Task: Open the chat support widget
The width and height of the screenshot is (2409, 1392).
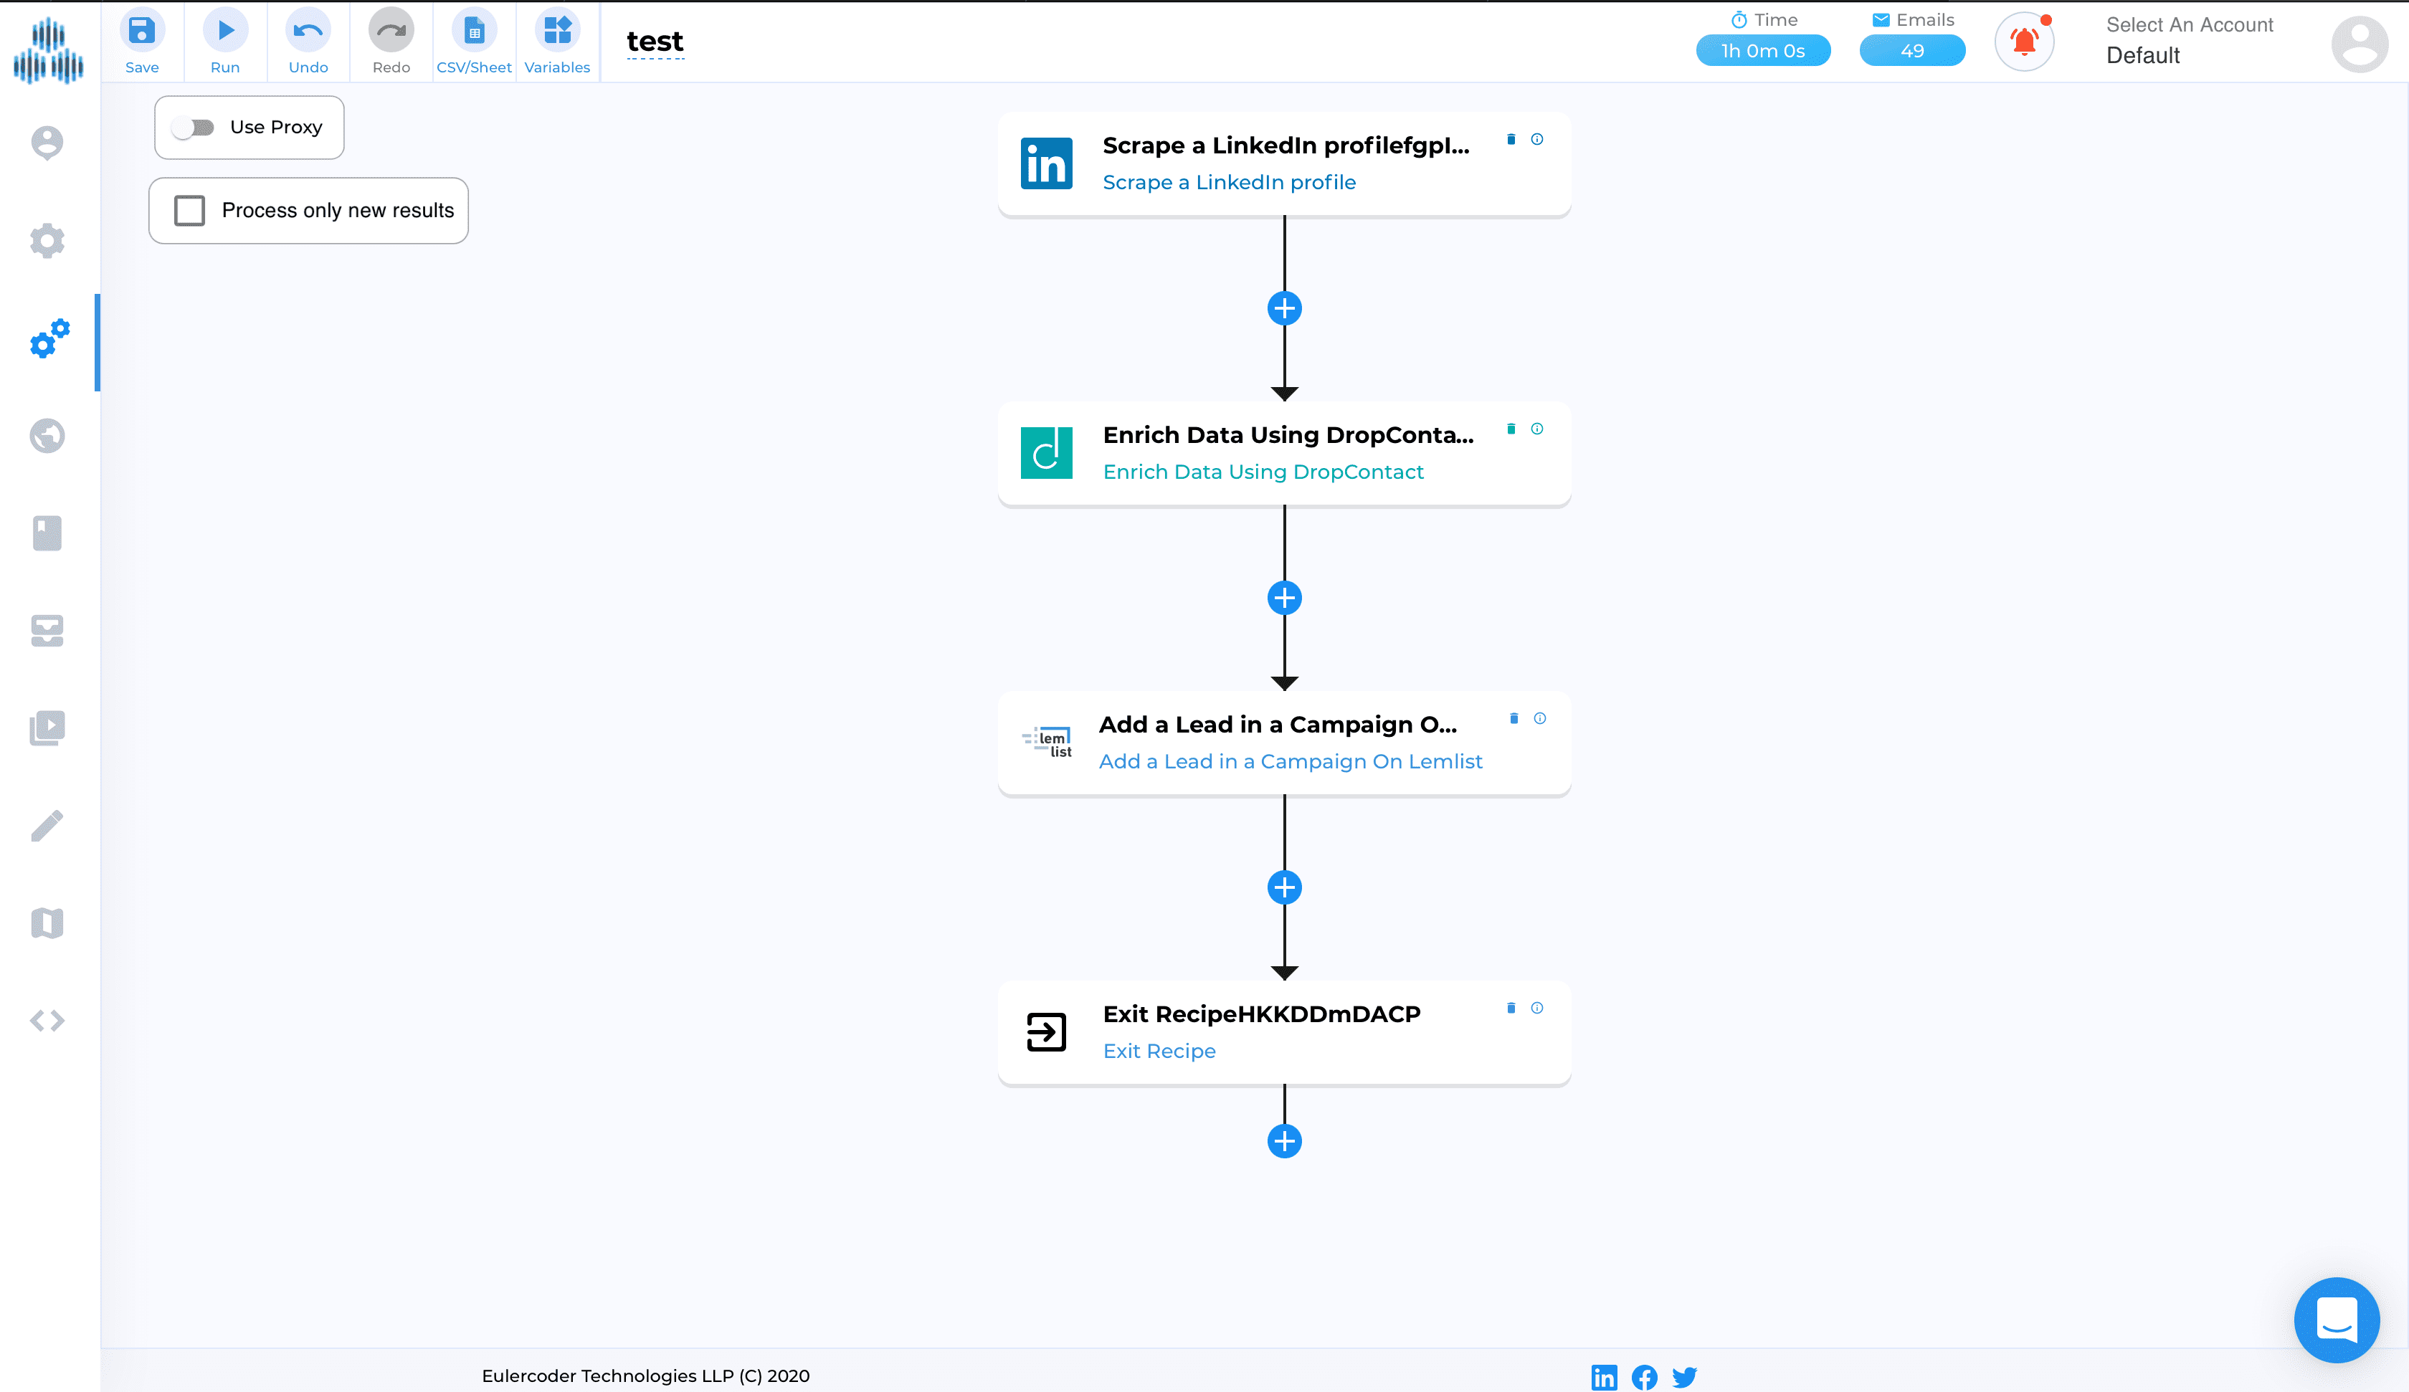Action: (x=2337, y=1320)
